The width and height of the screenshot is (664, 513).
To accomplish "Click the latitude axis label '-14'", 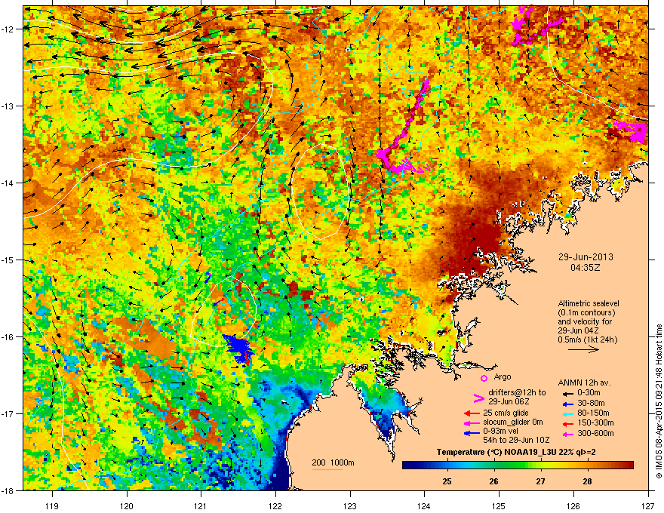I will tap(8, 183).
